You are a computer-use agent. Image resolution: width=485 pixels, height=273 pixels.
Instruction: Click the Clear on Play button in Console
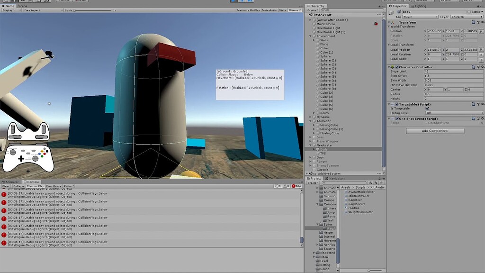coord(35,185)
